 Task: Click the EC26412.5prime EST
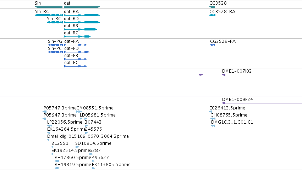pyautogui.click(x=211, y=112)
